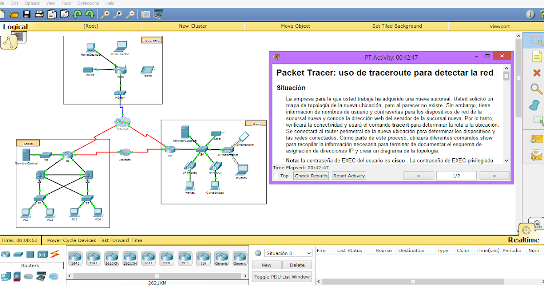Click the Check Results button
Image resolution: width=544 pixels, height=285 pixels.
pyautogui.click(x=311, y=176)
